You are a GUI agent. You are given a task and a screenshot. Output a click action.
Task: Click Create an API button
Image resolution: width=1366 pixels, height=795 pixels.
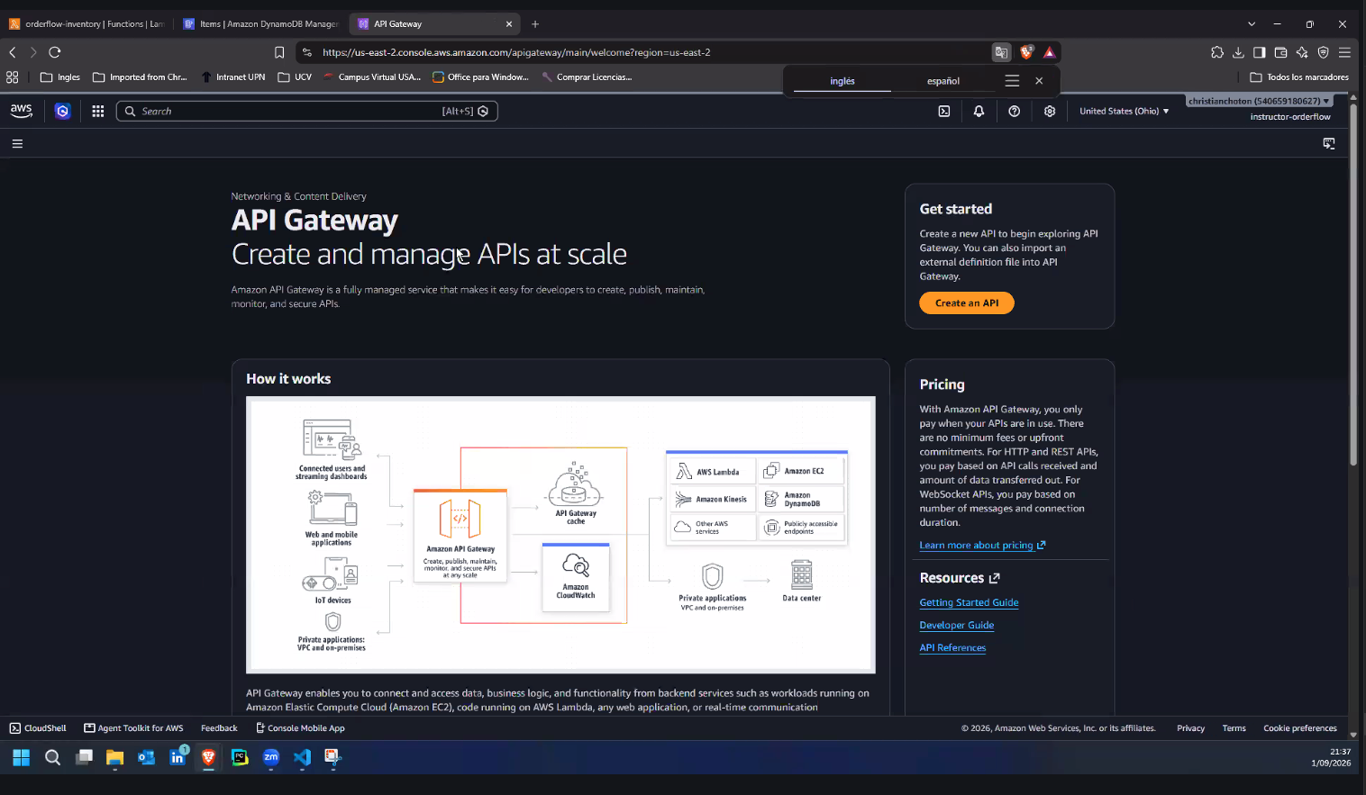coord(967,303)
